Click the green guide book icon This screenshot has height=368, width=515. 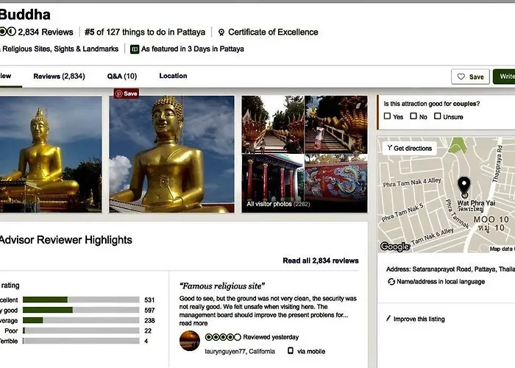pyautogui.click(x=135, y=49)
